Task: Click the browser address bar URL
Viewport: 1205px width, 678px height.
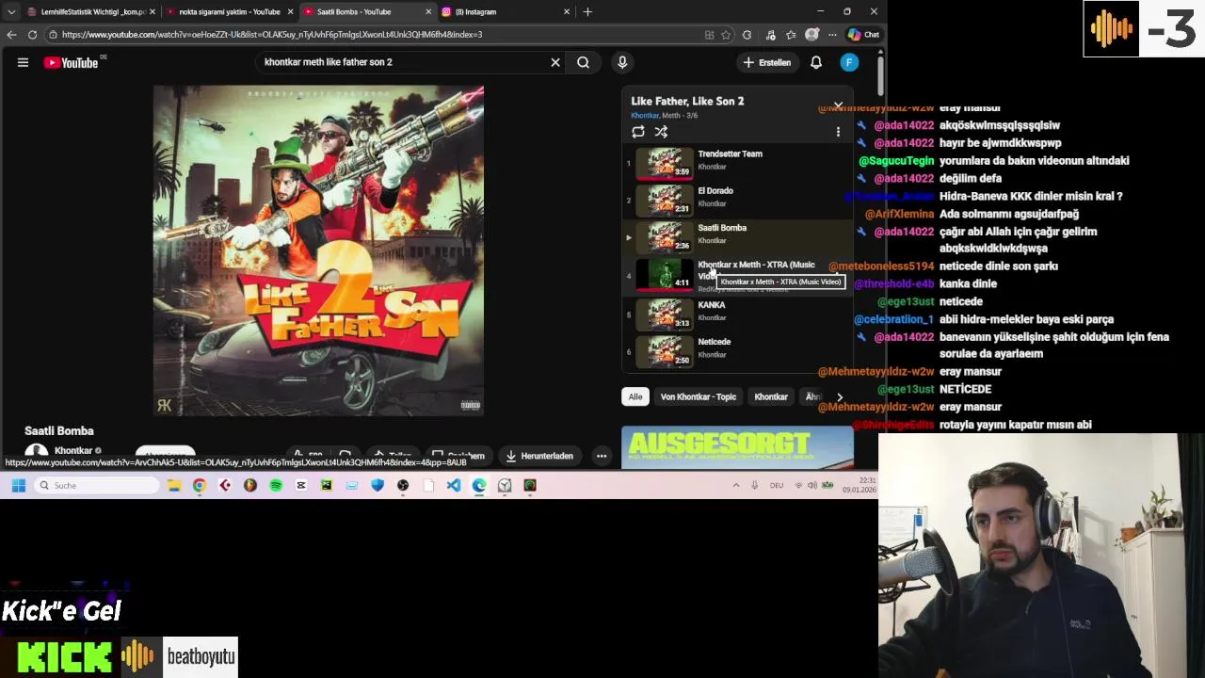Action: click(x=272, y=35)
